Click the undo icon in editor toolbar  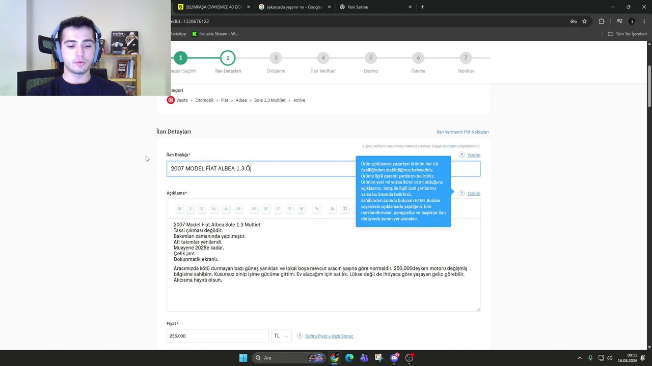290,208
